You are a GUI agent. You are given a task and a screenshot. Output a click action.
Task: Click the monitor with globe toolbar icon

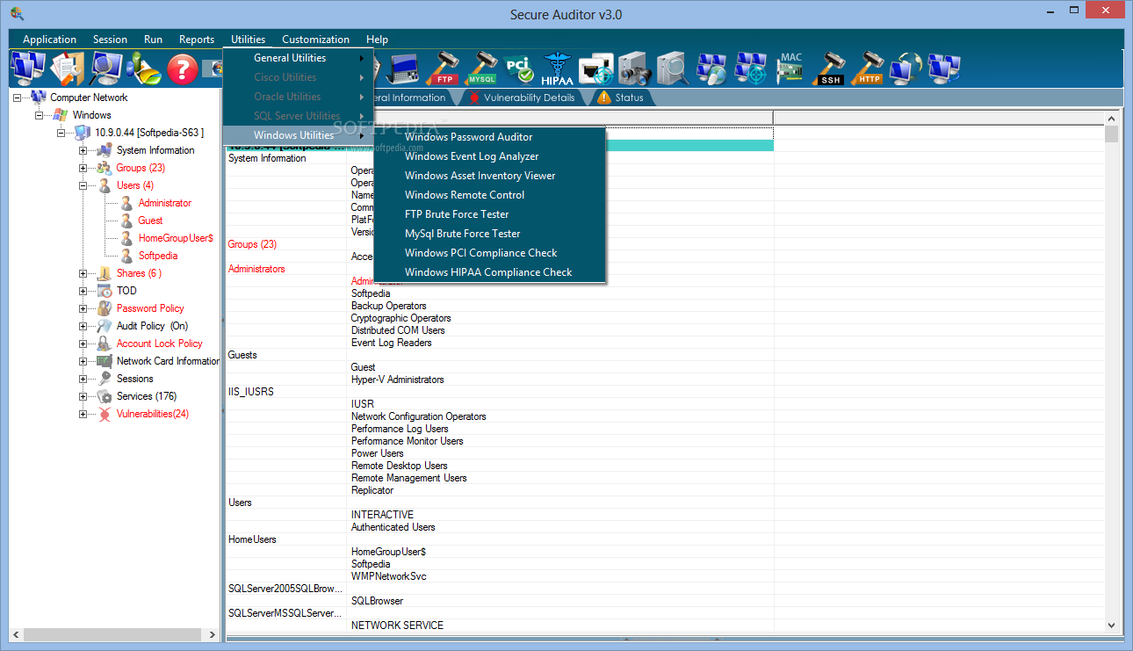[x=906, y=69]
